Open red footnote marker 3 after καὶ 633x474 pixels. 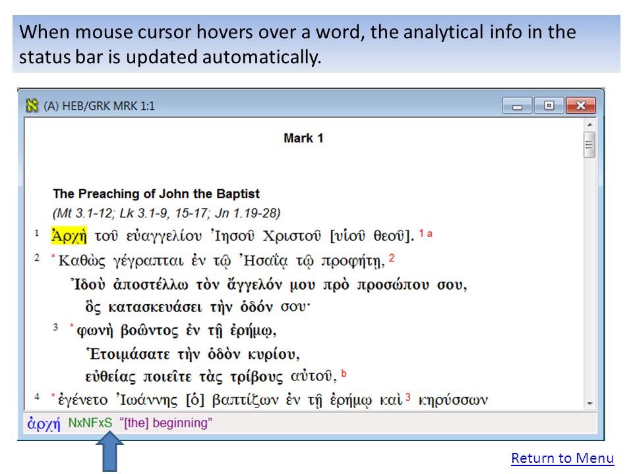pos(408,397)
